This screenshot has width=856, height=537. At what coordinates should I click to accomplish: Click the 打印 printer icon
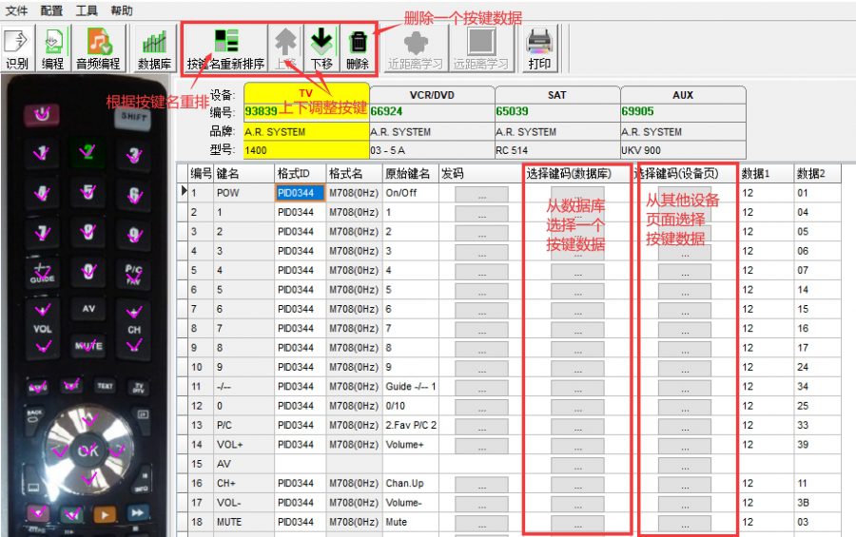tap(539, 48)
